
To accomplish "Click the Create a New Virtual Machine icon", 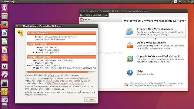I will click(130, 32).
